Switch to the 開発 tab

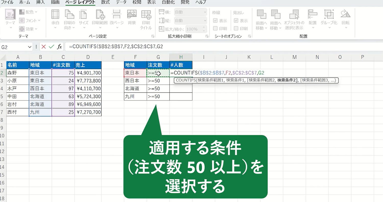coord(185,2)
